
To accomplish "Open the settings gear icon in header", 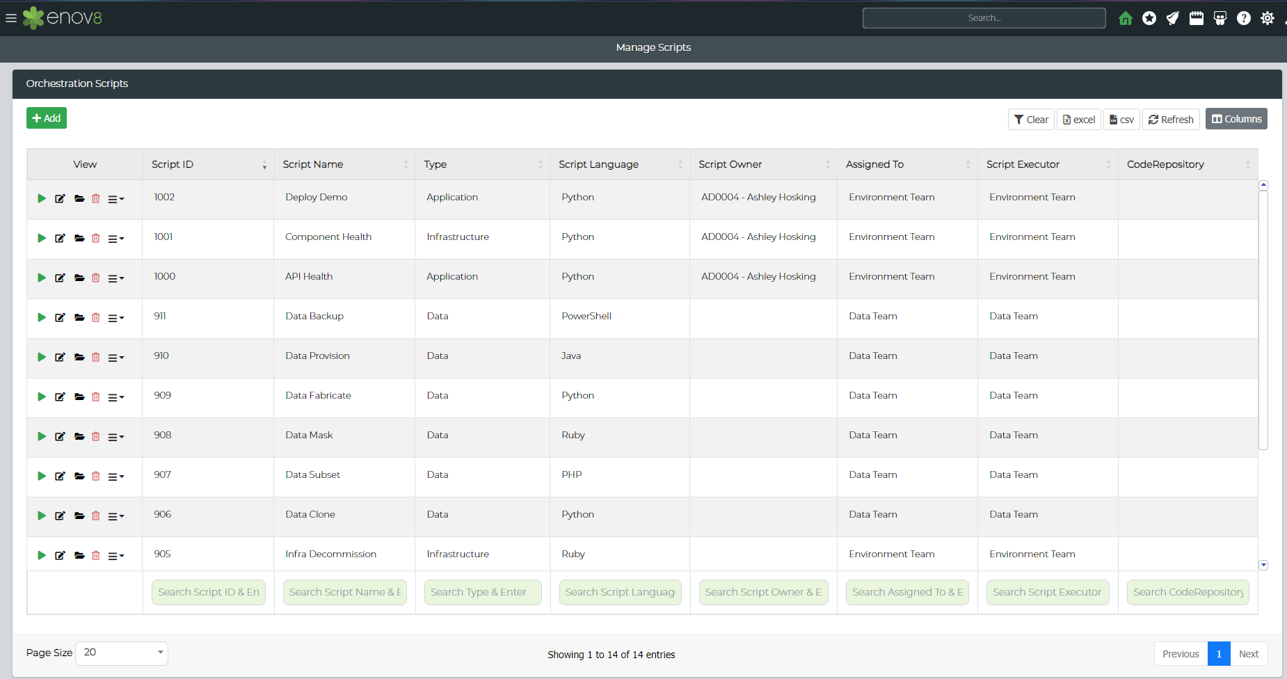I will 1268,18.
